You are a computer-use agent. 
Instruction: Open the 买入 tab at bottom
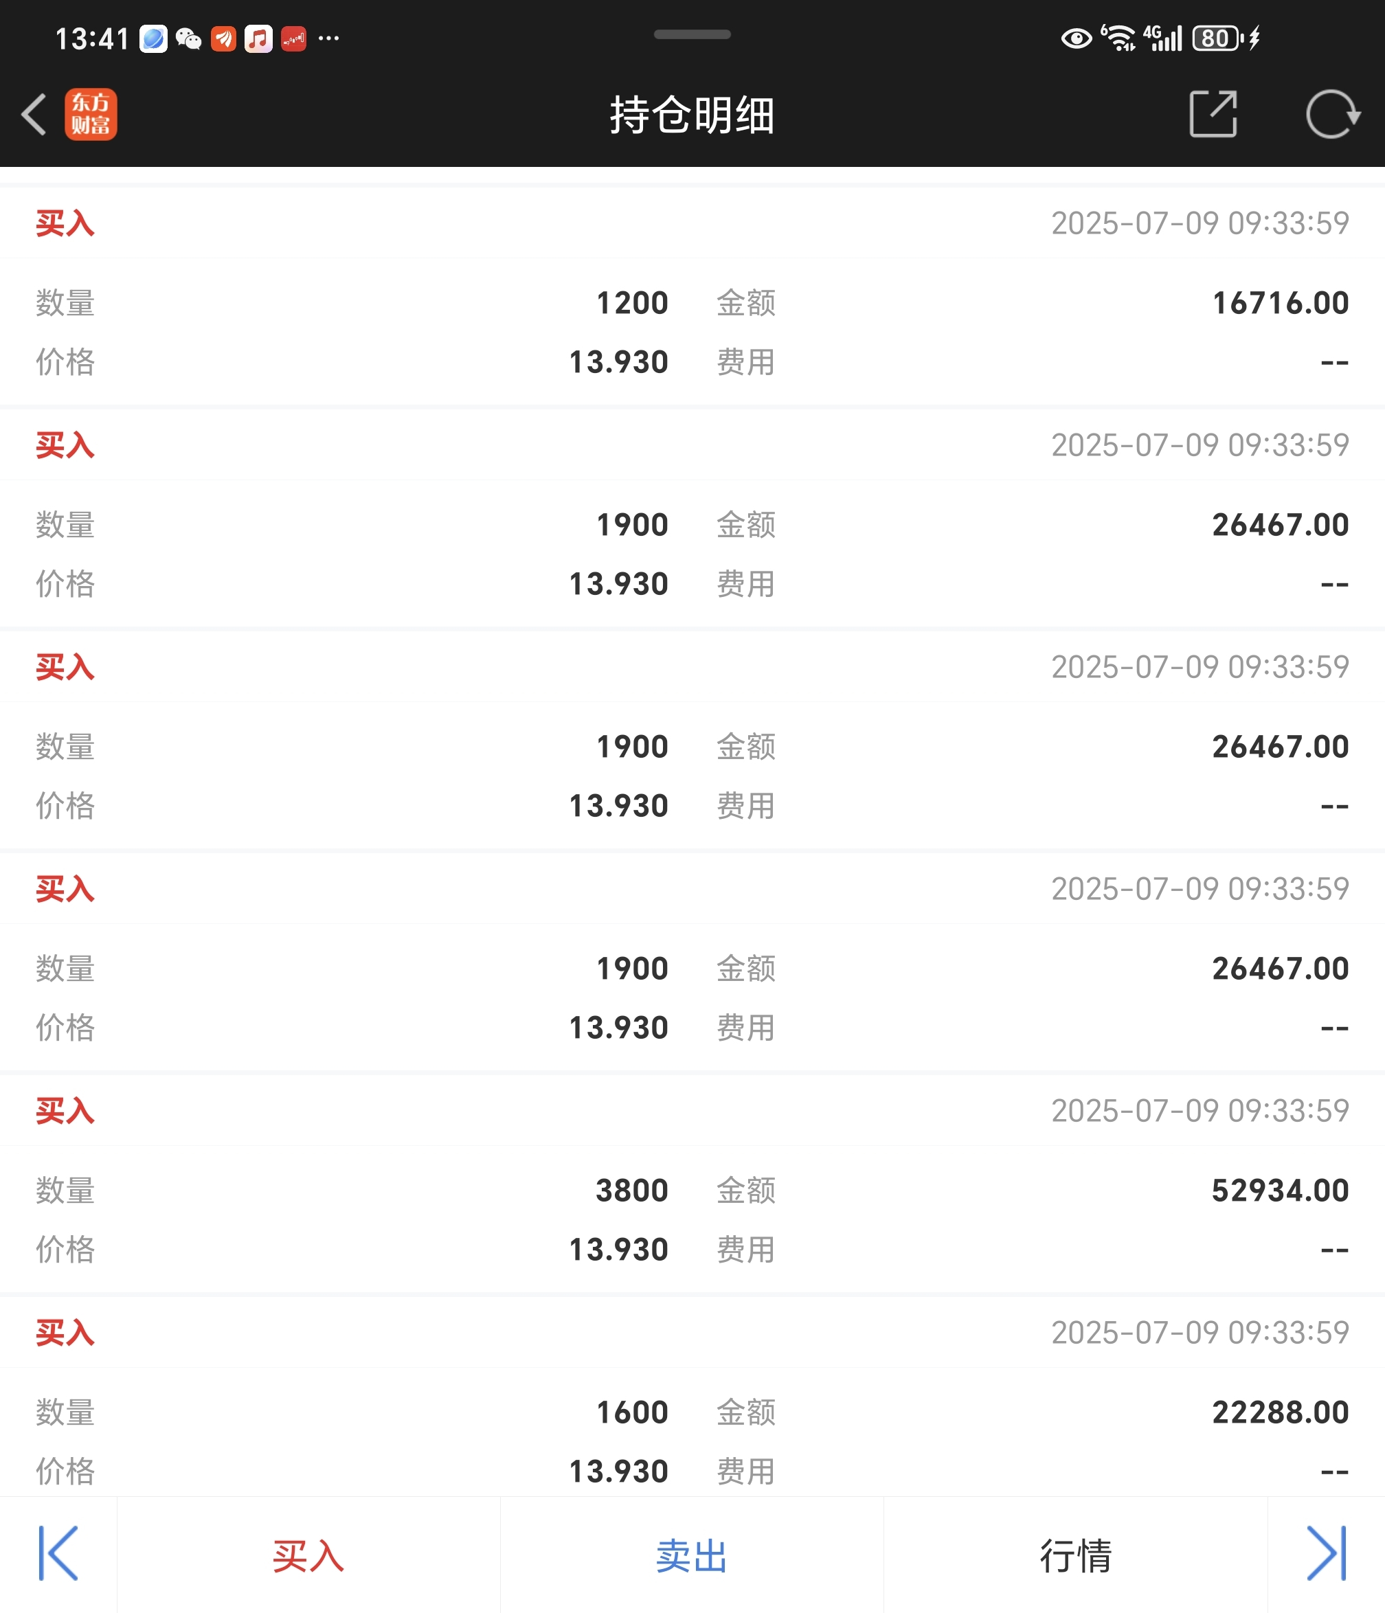[x=308, y=1555]
